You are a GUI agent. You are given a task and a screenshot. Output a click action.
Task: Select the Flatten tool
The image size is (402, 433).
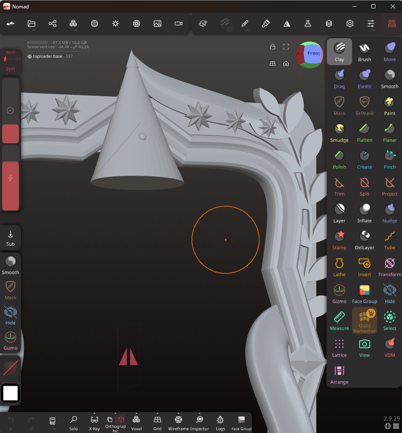coord(365,133)
